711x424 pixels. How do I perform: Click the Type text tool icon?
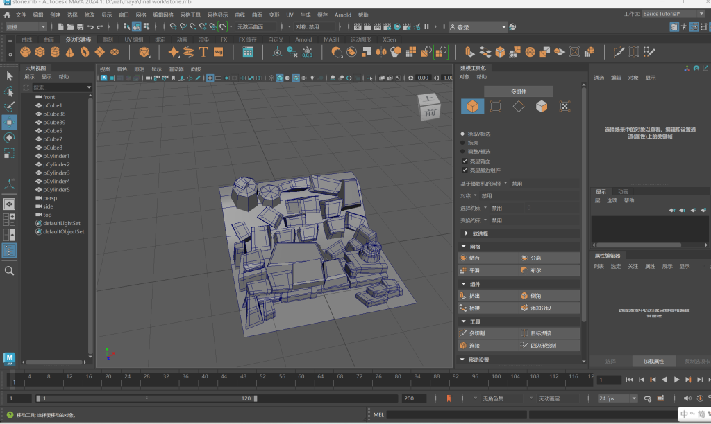pyautogui.click(x=203, y=52)
